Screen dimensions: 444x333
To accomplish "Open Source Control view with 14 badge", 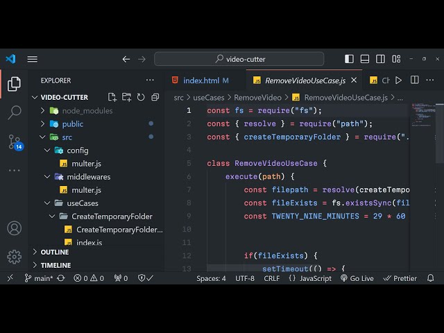I will click(x=14, y=142).
